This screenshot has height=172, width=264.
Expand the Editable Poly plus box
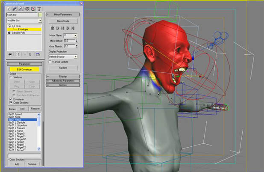coord(9,33)
